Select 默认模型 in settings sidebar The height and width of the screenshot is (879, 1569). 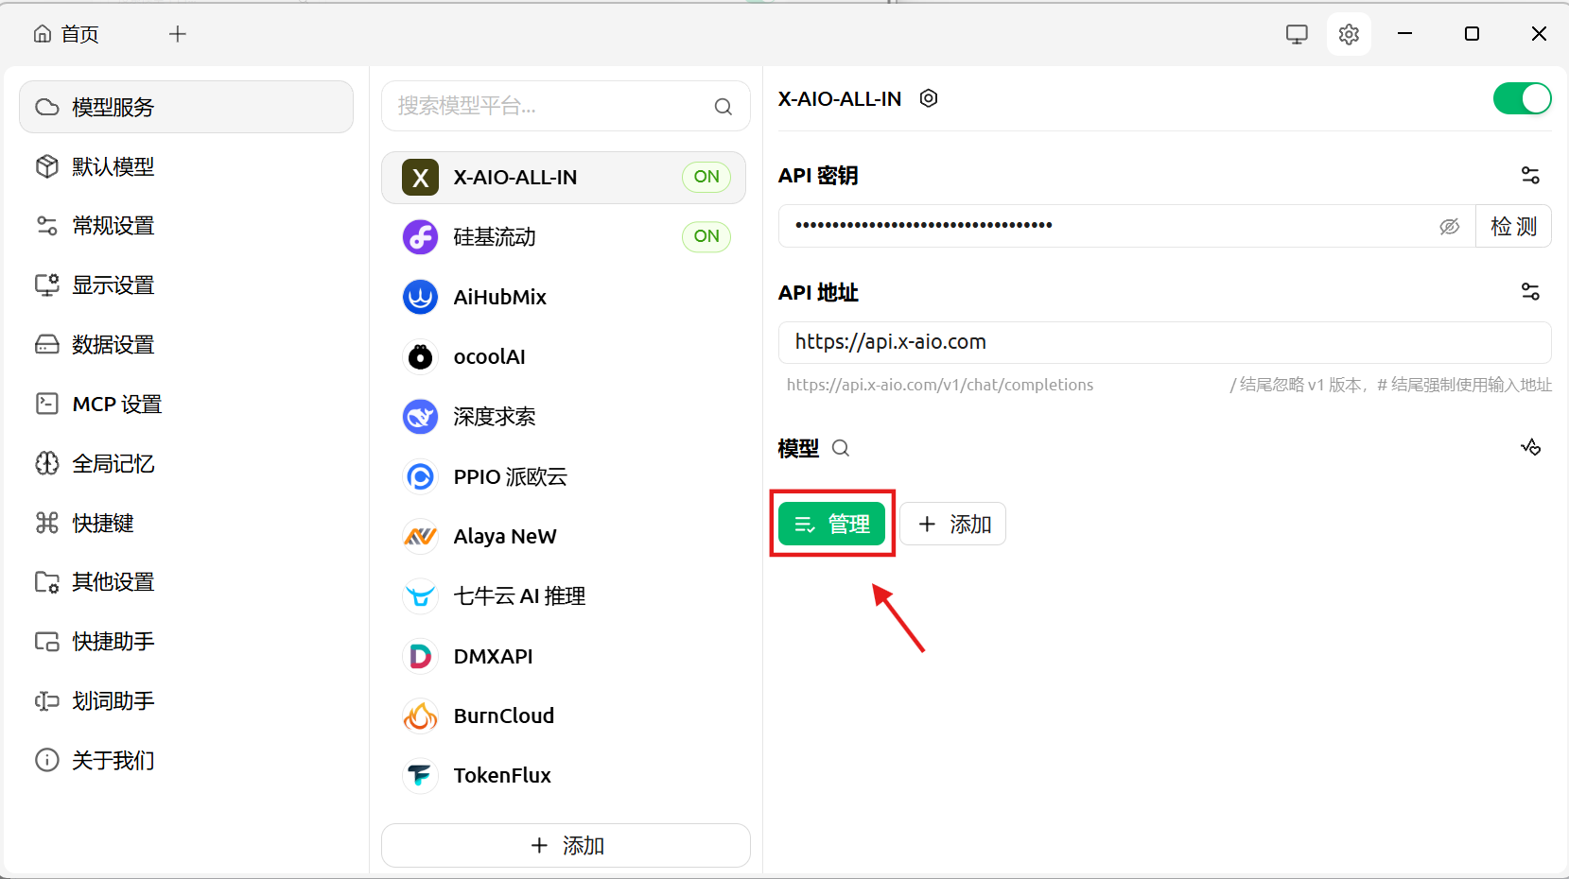pyautogui.click(x=186, y=166)
